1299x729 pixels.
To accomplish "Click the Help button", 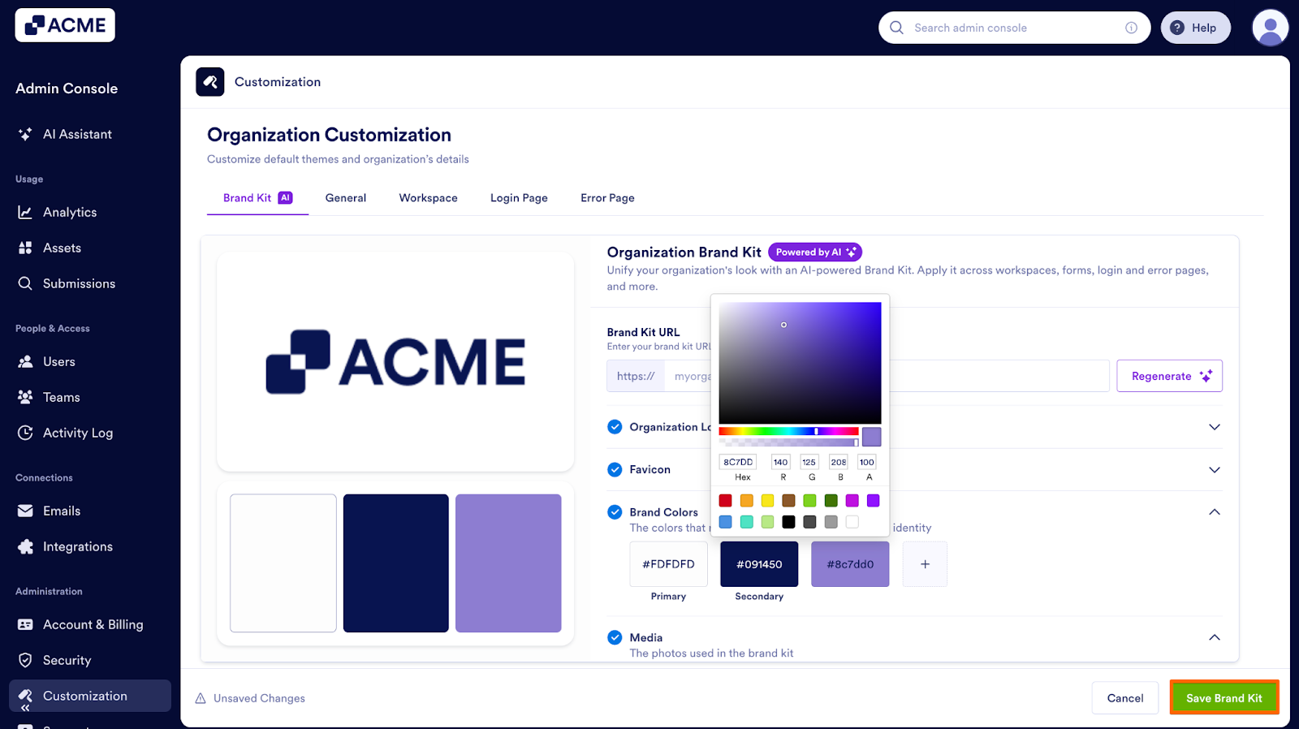I will (1195, 28).
